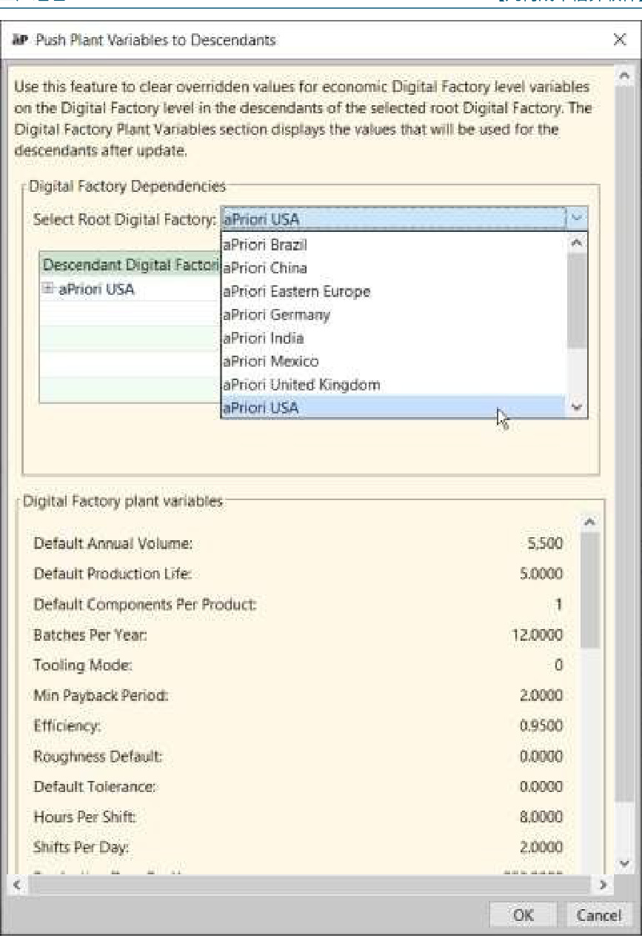Select aPriori Brazil from the dropdown list
Viewport: 642px width, 938px height.
point(265,245)
